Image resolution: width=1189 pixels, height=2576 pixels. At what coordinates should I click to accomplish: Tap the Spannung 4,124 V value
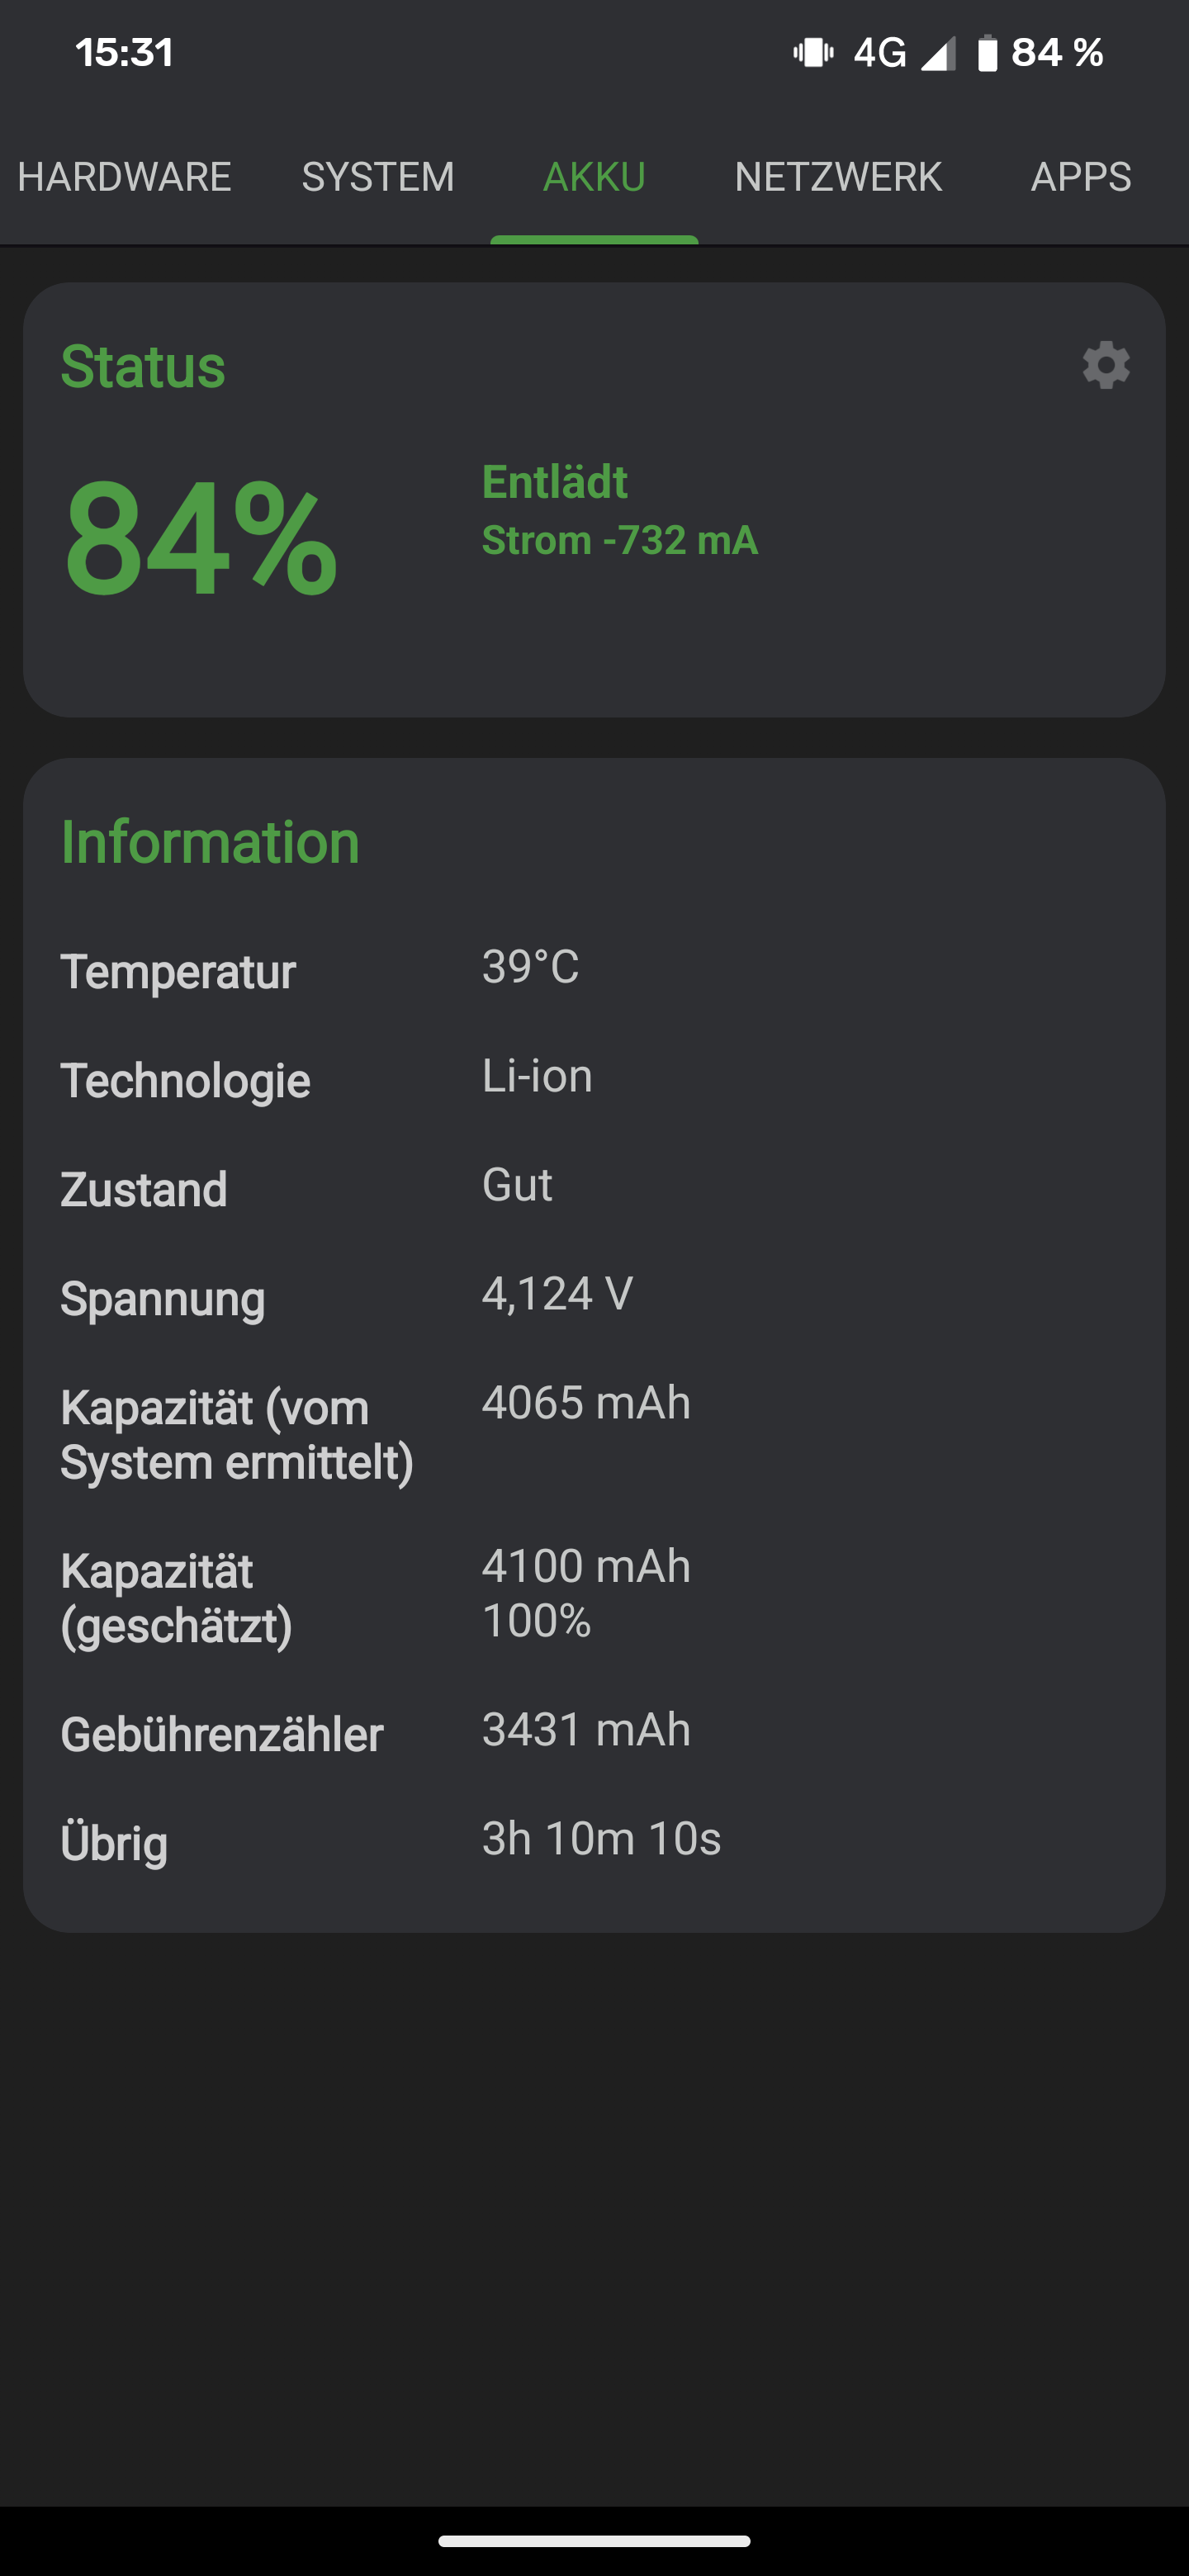(557, 1294)
